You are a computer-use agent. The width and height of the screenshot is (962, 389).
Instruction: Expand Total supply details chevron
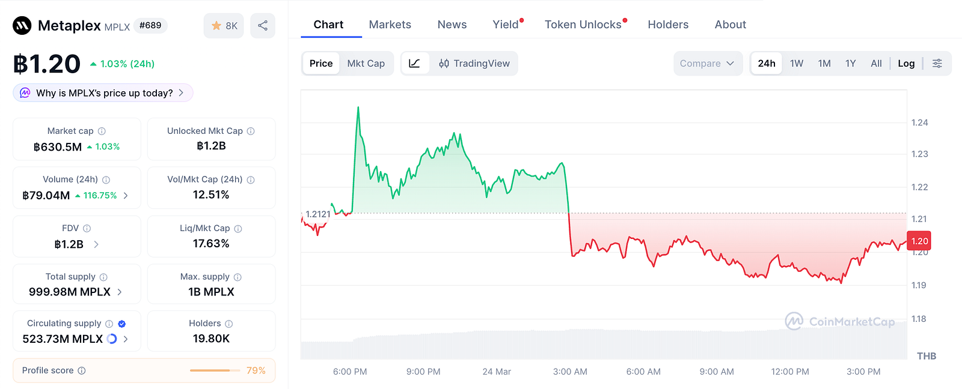click(x=120, y=292)
